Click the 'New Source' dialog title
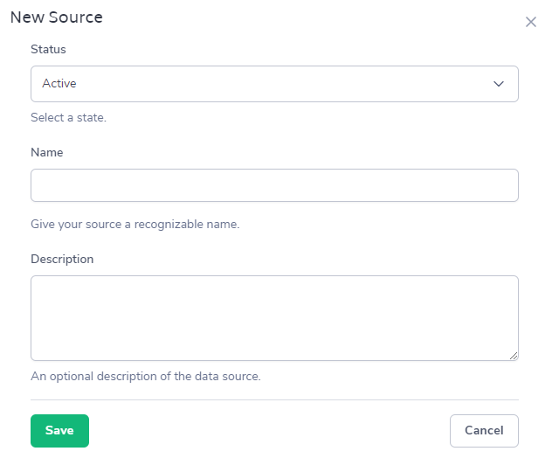 click(56, 17)
